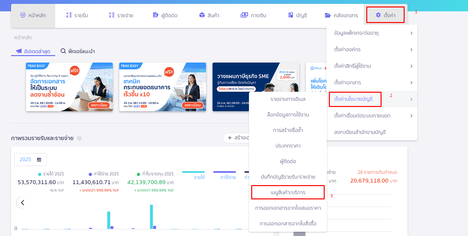Open the 2025 year picker

pos(31,159)
